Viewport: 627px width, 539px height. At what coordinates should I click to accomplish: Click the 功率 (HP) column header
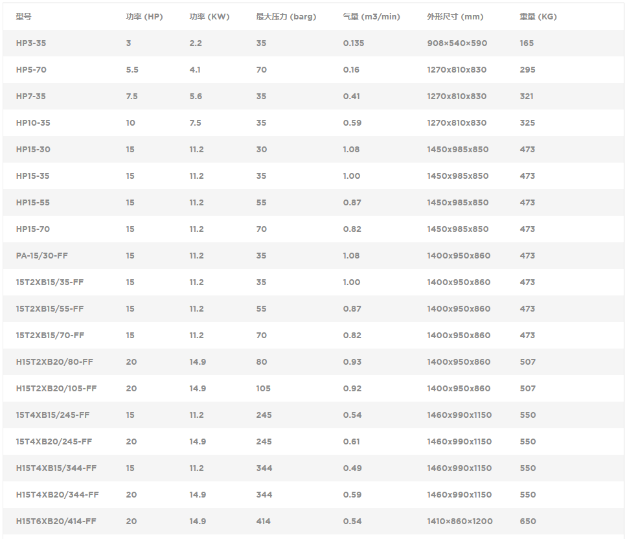click(144, 17)
